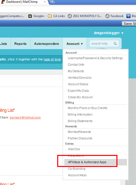Collapse the Account dropdown menu
Image resolution: width=136 pixels, height=185 pixels.
coord(75,44)
